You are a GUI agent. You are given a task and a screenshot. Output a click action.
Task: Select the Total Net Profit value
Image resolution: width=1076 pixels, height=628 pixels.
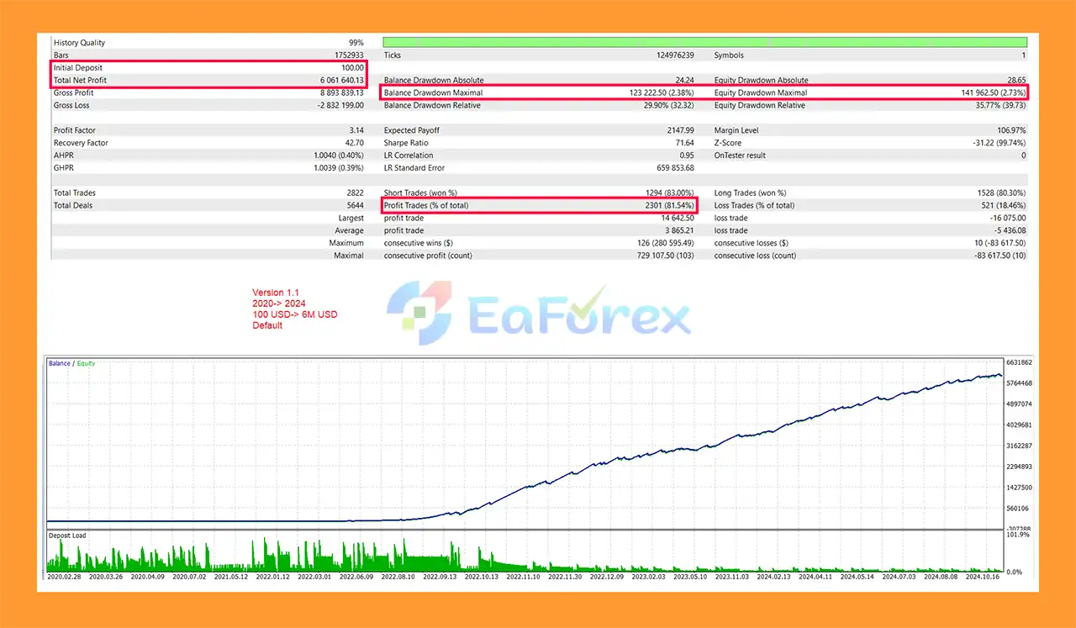(339, 80)
